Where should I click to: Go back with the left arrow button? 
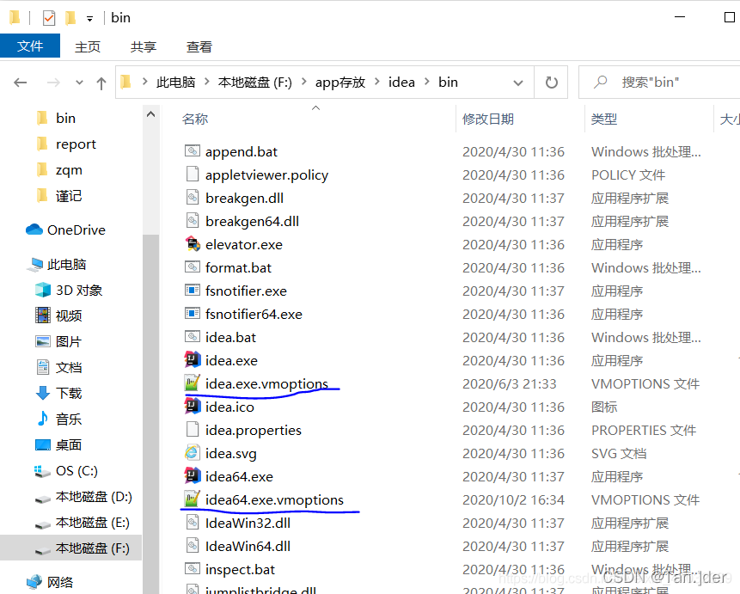point(21,83)
